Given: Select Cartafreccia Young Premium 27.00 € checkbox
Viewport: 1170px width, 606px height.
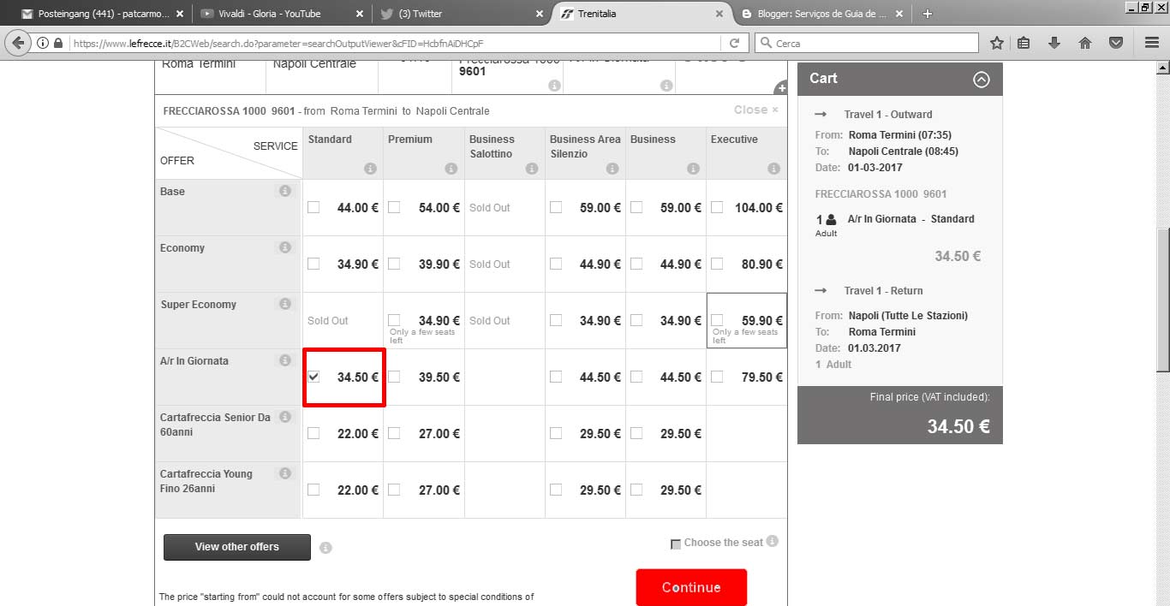Looking at the screenshot, I should [394, 490].
